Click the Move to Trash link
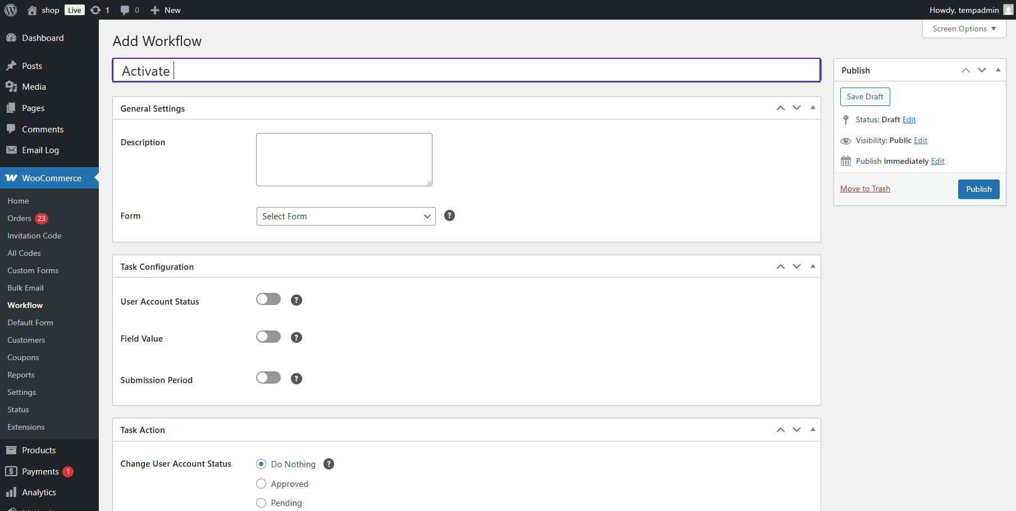The image size is (1016, 511). pos(865,188)
